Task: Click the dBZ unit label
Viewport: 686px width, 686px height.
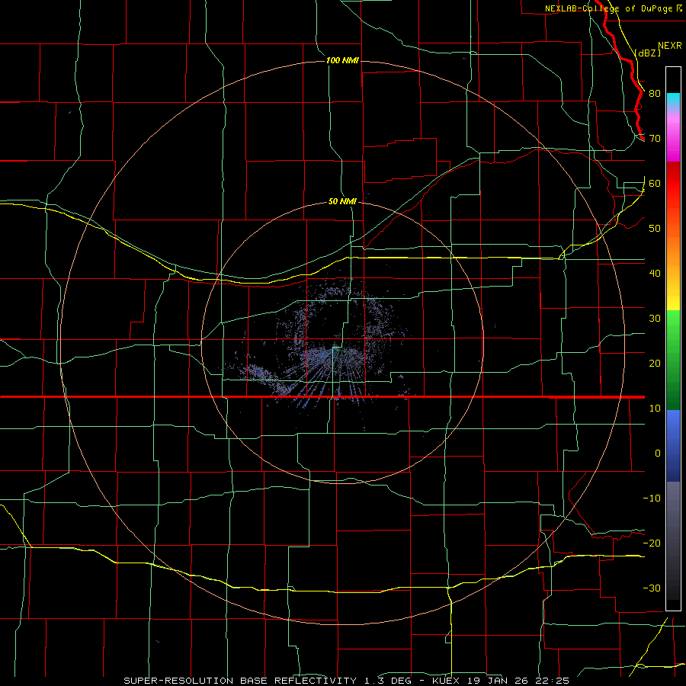Action: click(647, 53)
